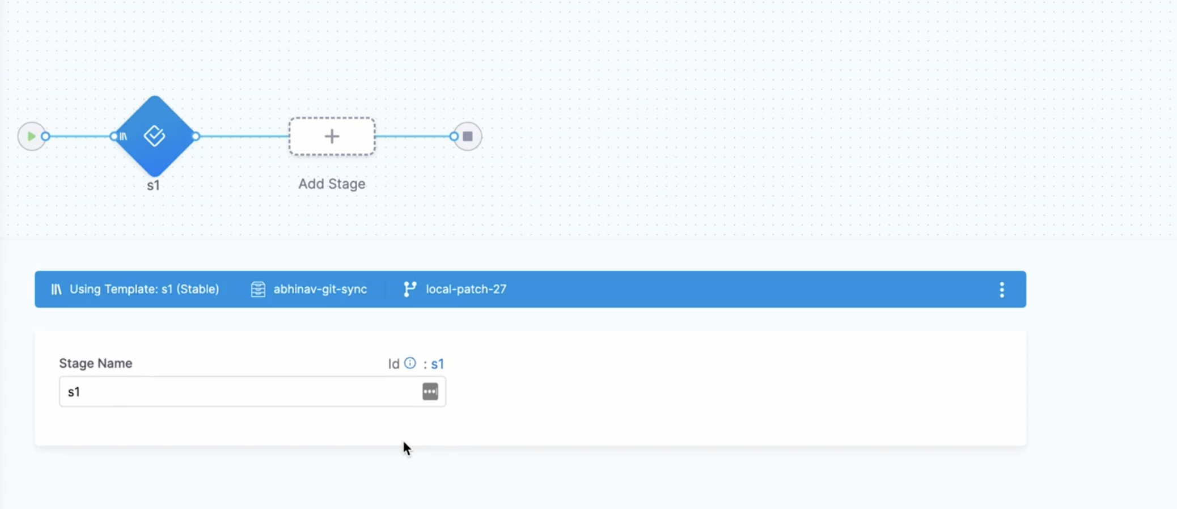The width and height of the screenshot is (1177, 509).
Task: Click the plus icon to add stage
Action: [332, 137]
